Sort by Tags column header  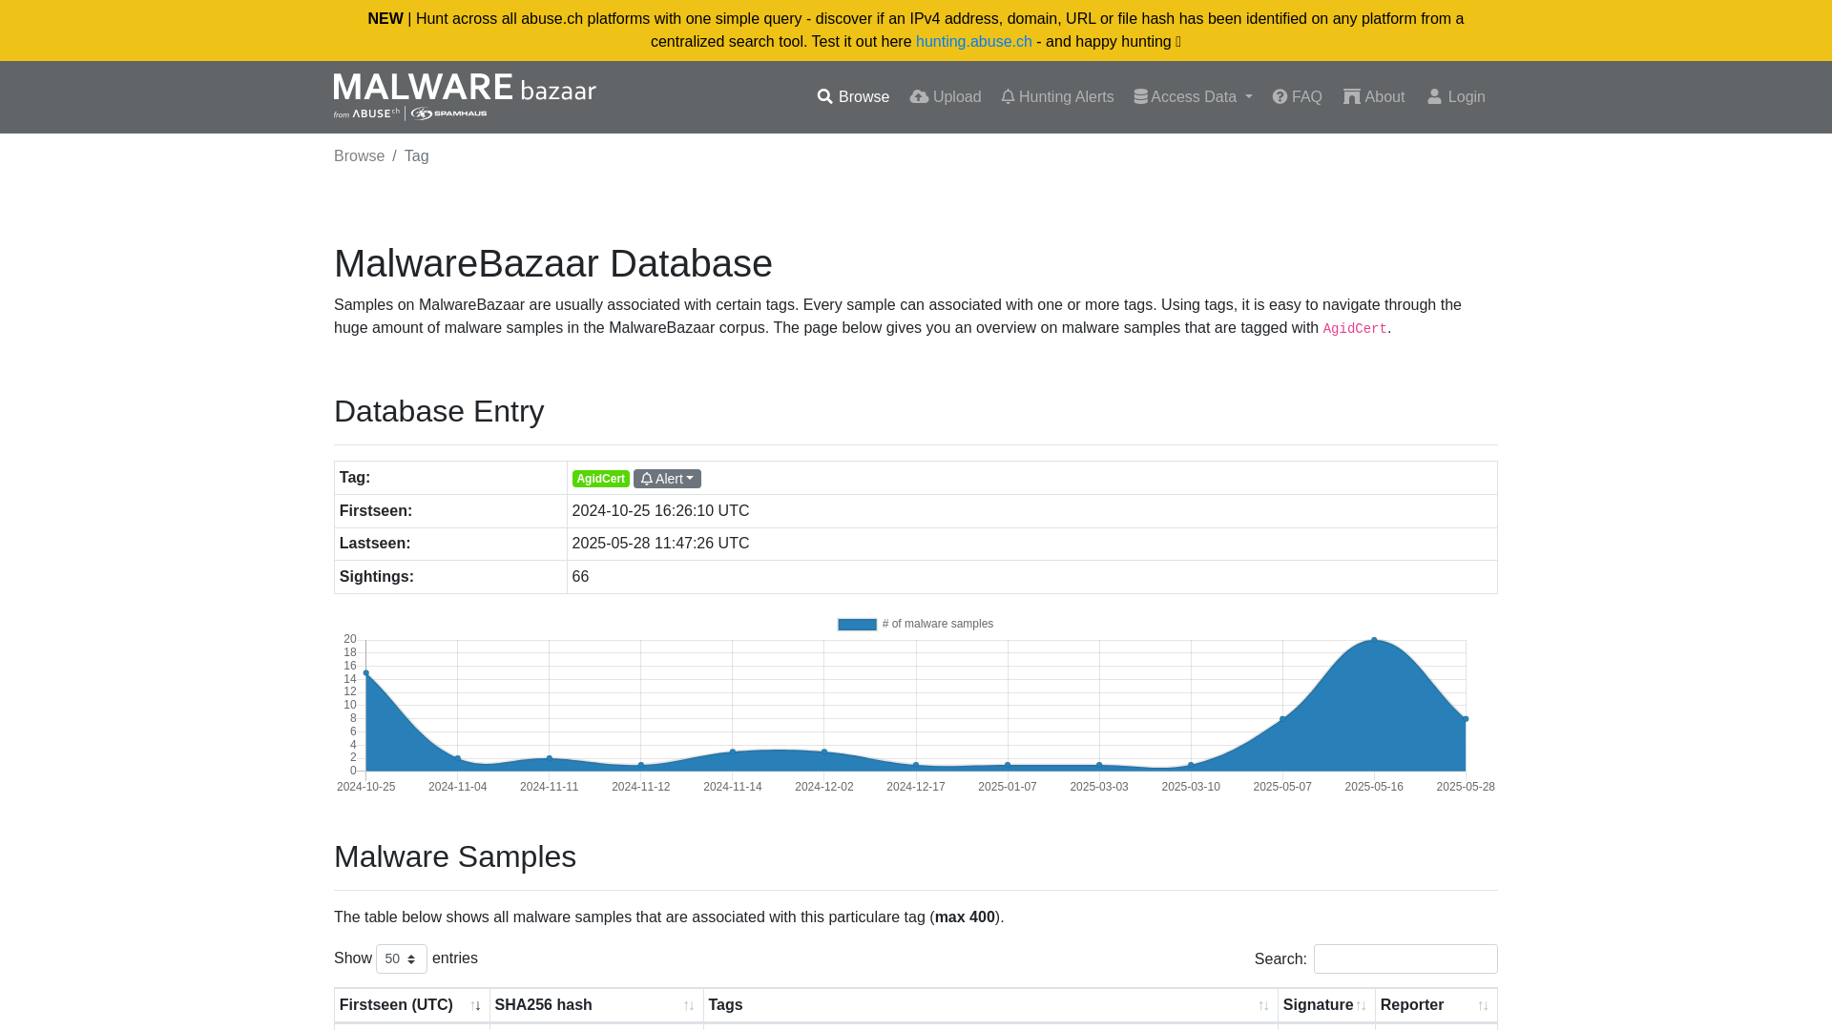990,1005
